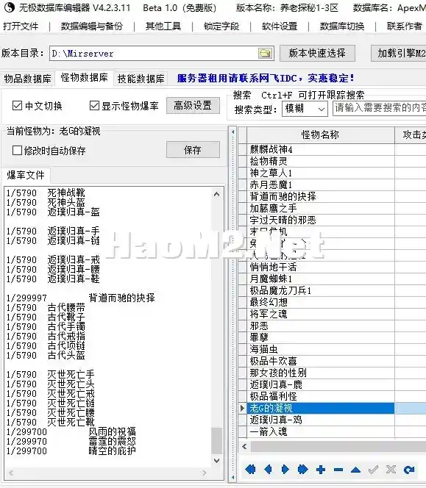Screen dimensions: 426x488
Task: Open the 打开文件 menu
Action: click(x=21, y=26)
